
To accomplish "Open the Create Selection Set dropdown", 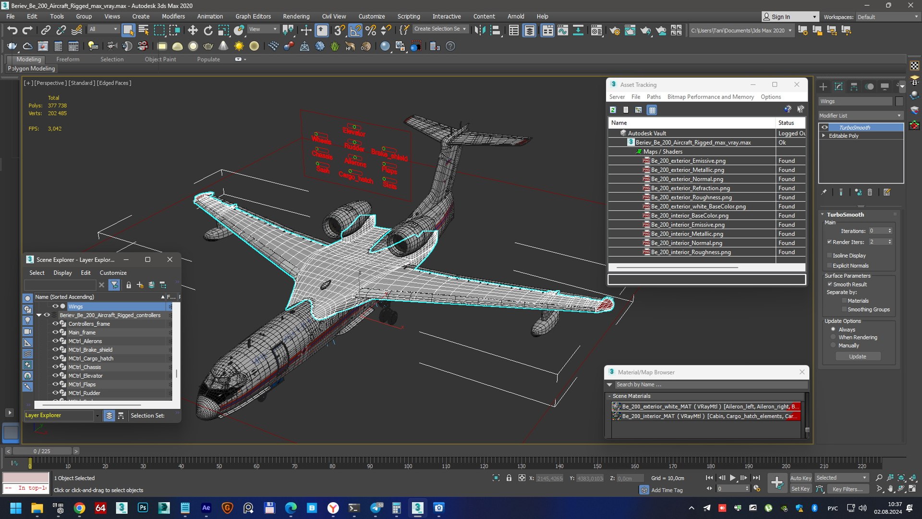I will 440,29.
